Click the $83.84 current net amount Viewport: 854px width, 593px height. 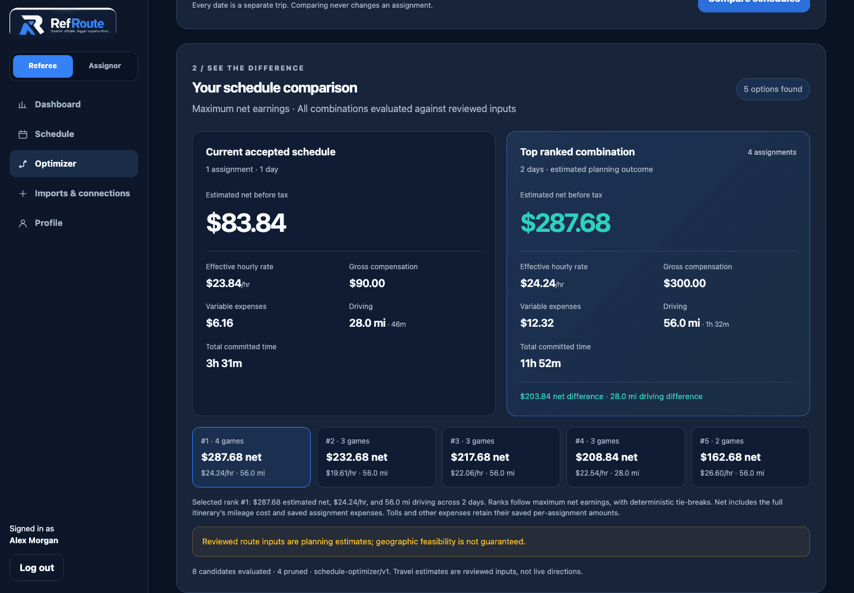[x=246, y=223]
